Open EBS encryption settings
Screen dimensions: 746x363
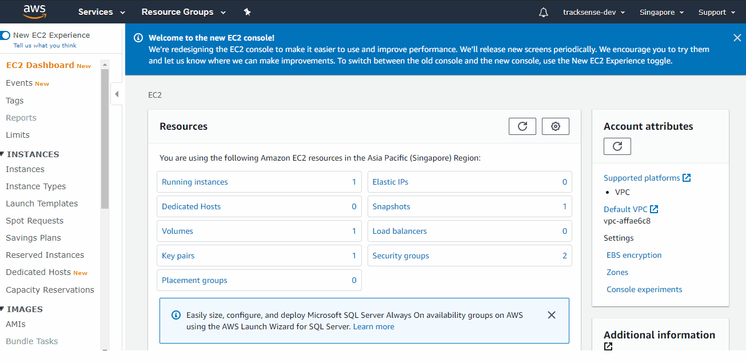click(x=634, y=255)
